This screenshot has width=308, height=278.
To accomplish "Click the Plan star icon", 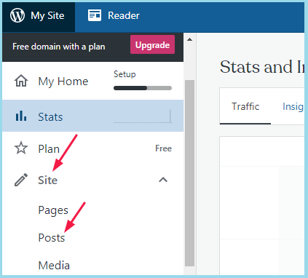I will point(21,148).
